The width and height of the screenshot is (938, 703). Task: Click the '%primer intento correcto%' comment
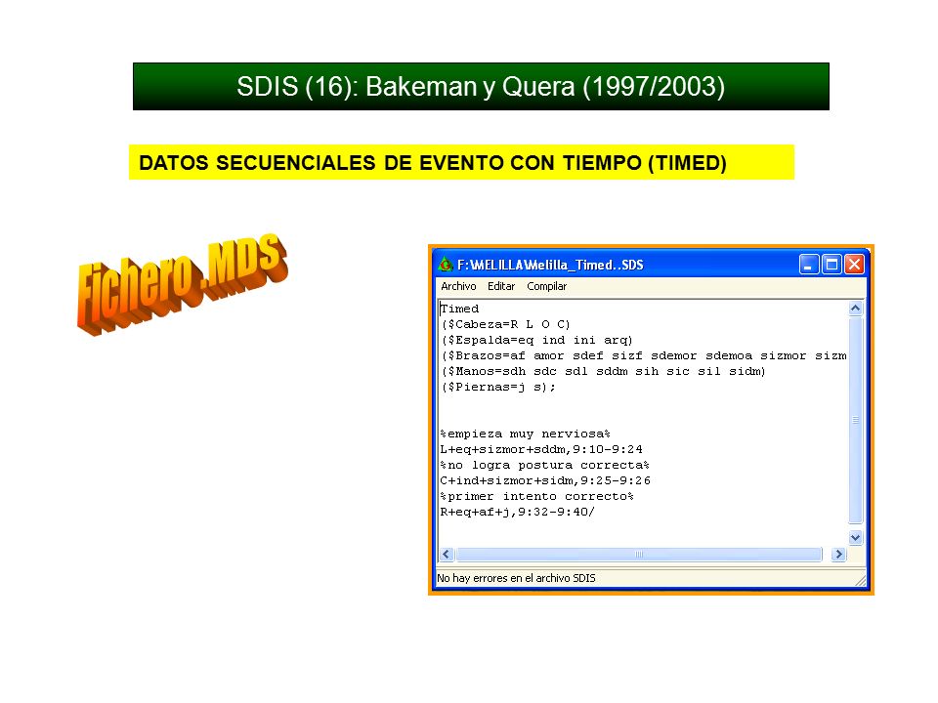537,496
